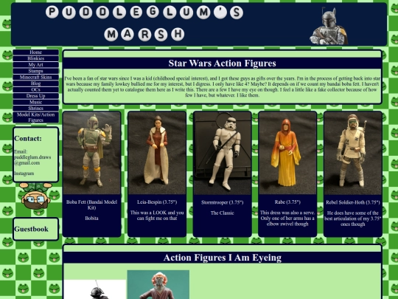
Task: View the Rebel Soldier-Hoth figure photo
Action: tap(353, 153)
